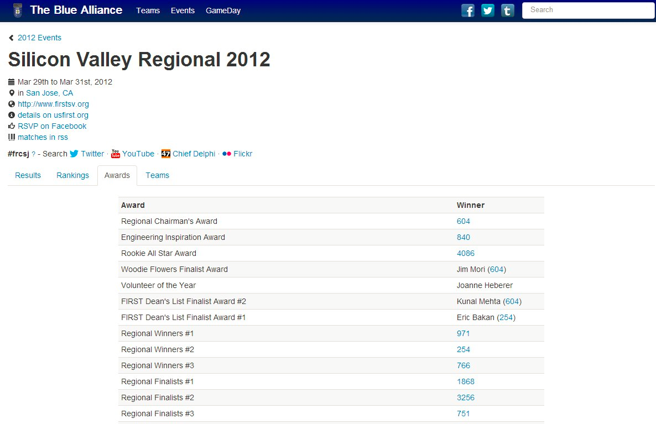Click the Chief Delphi 47 icon
This screenshot has height=424, width=656.
[x=166, y=154]
